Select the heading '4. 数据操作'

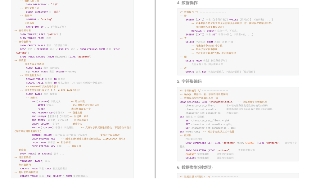click(187, 3)
